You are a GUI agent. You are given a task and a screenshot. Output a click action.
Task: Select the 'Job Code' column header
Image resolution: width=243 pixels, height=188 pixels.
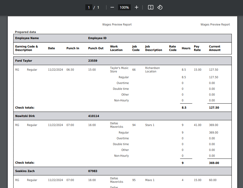136,48
